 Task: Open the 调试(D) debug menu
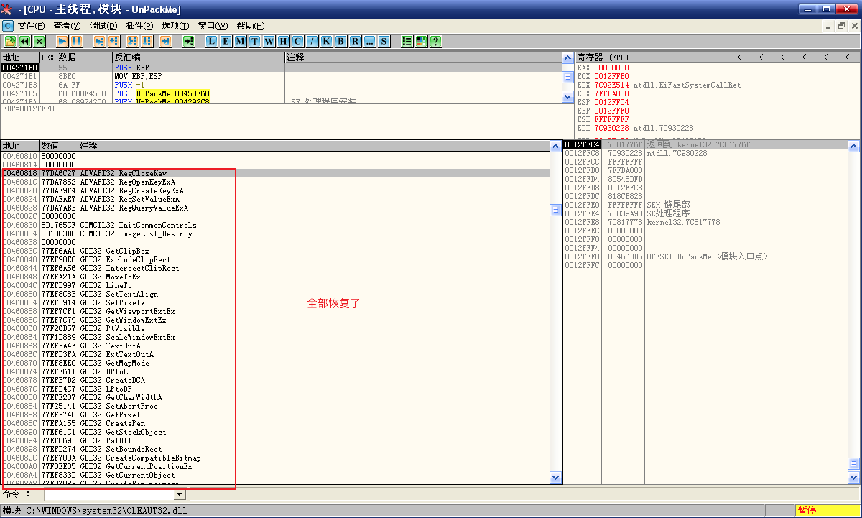(103, 26)
